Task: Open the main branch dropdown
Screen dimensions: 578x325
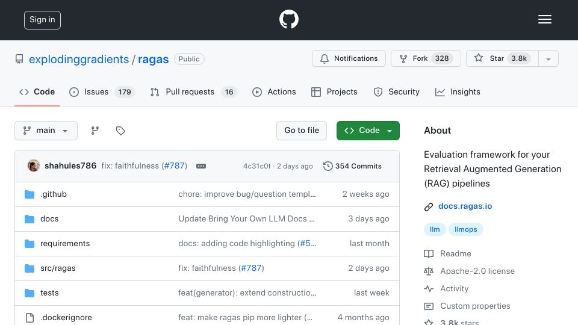Action: 46,131
